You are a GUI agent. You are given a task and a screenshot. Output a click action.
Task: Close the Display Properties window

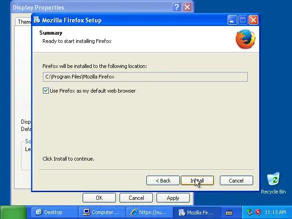point(188,7)
